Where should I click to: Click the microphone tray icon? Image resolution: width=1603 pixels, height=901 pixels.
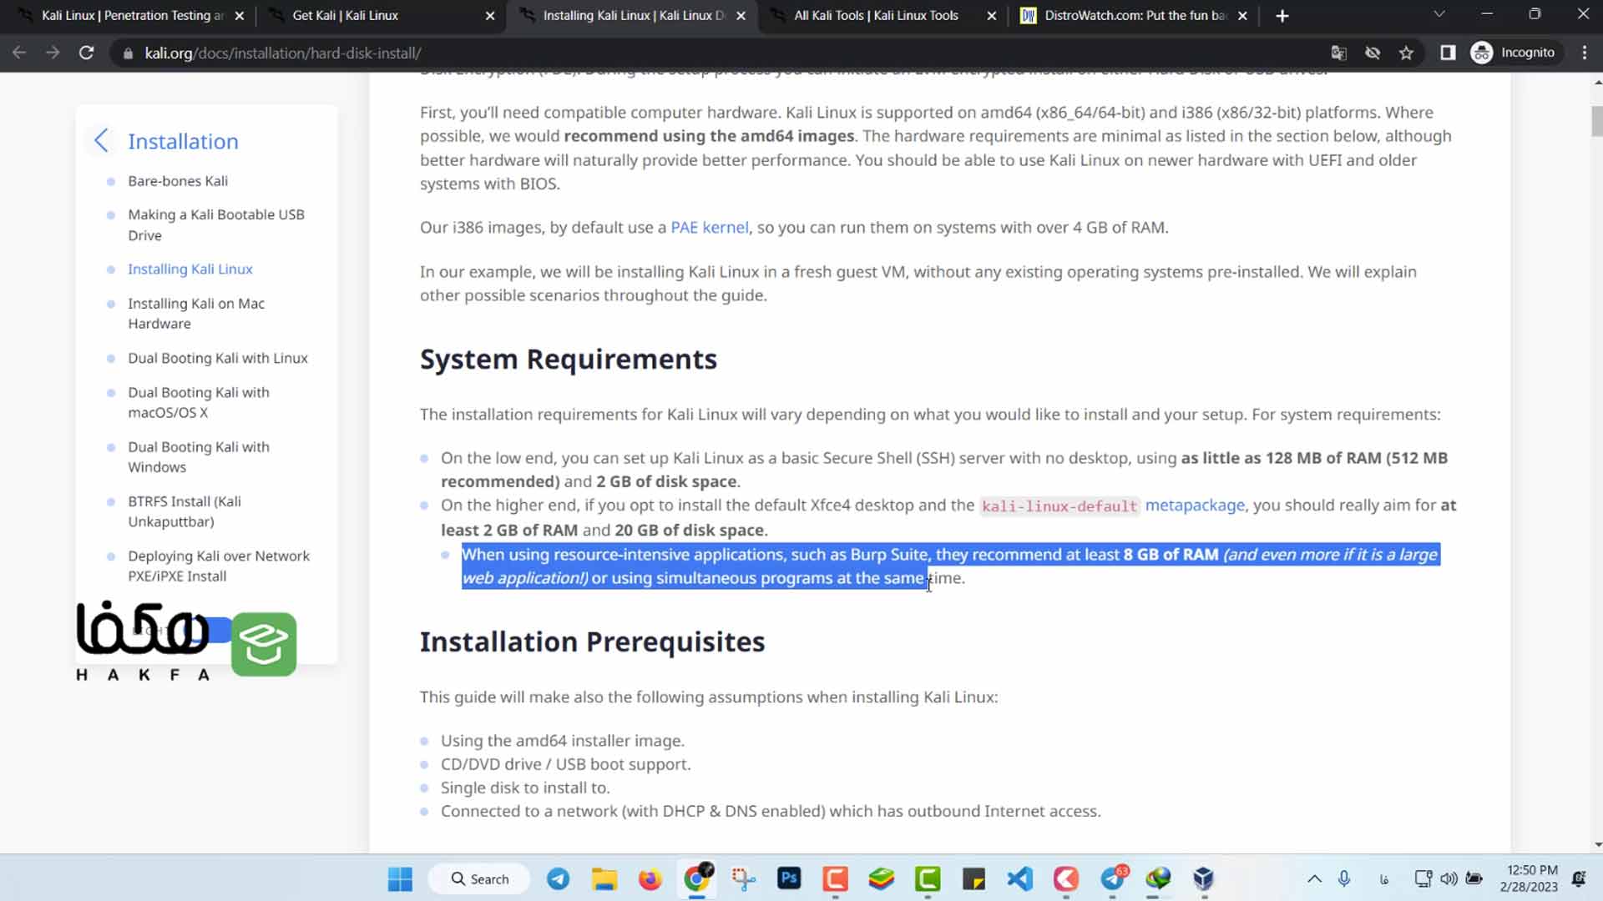[1344, 878]
